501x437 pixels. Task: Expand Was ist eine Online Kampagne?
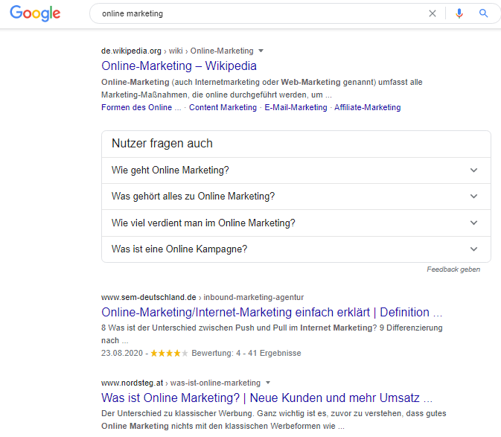(296, 249)
